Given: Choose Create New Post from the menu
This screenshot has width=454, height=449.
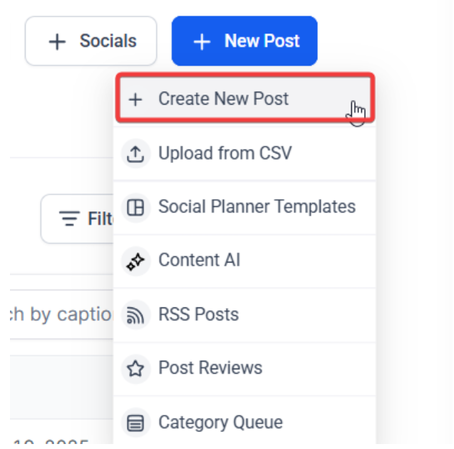Looking at the screenshot, I should tap(223, 99).
